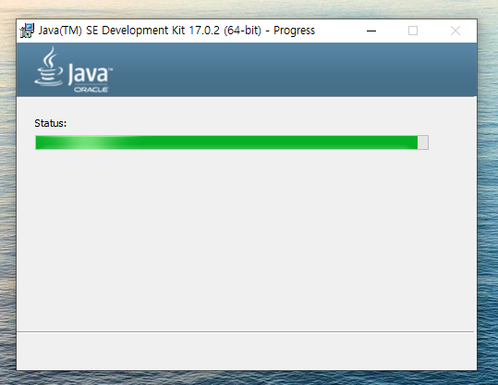Click the Java installer icon in title bar

click(27, 31)
